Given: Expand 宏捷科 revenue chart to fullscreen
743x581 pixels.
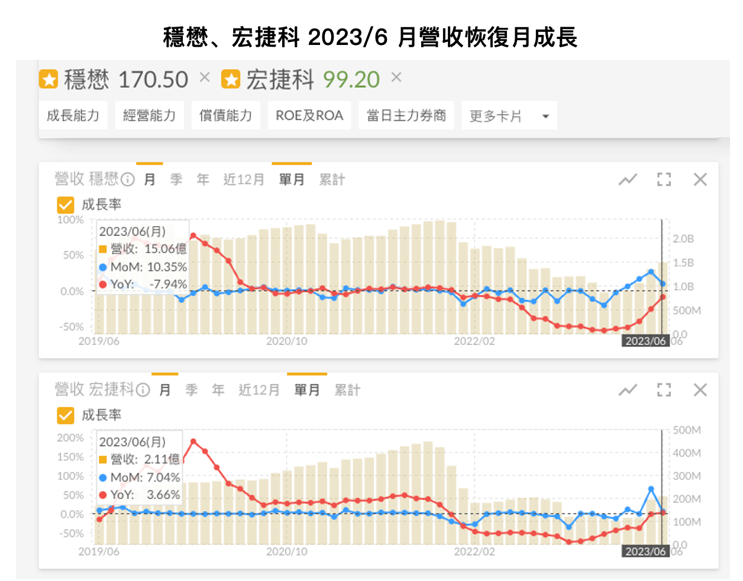Looking at the screenshot, I should (664, 390).
